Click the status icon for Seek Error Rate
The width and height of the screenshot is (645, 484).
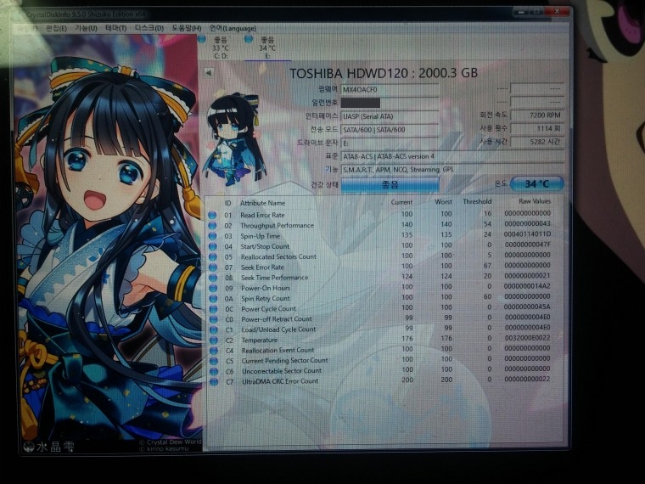(213, 267)
